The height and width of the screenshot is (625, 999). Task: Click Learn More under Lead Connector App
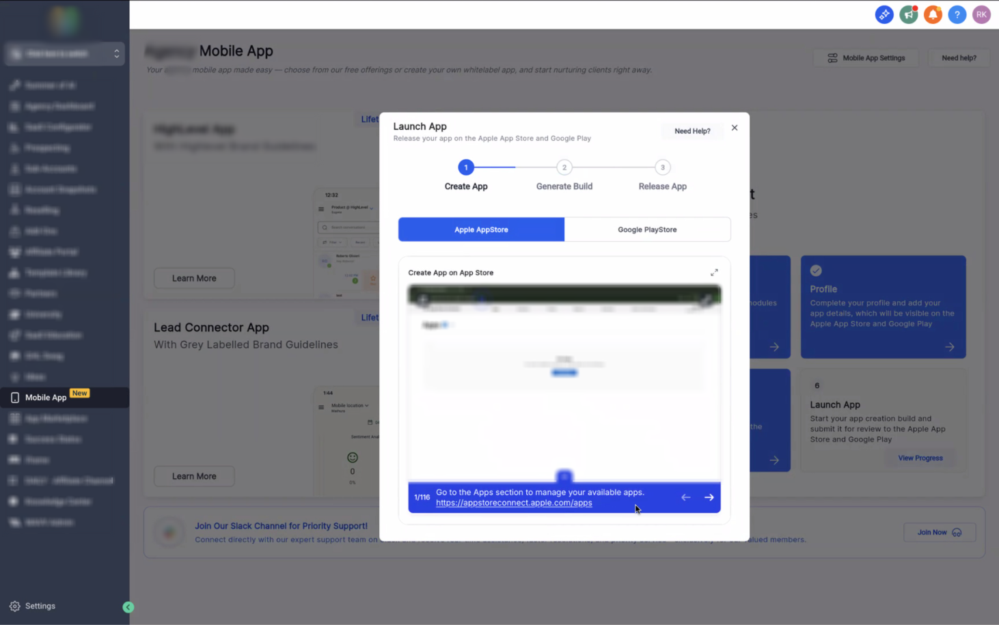point(194,476)
